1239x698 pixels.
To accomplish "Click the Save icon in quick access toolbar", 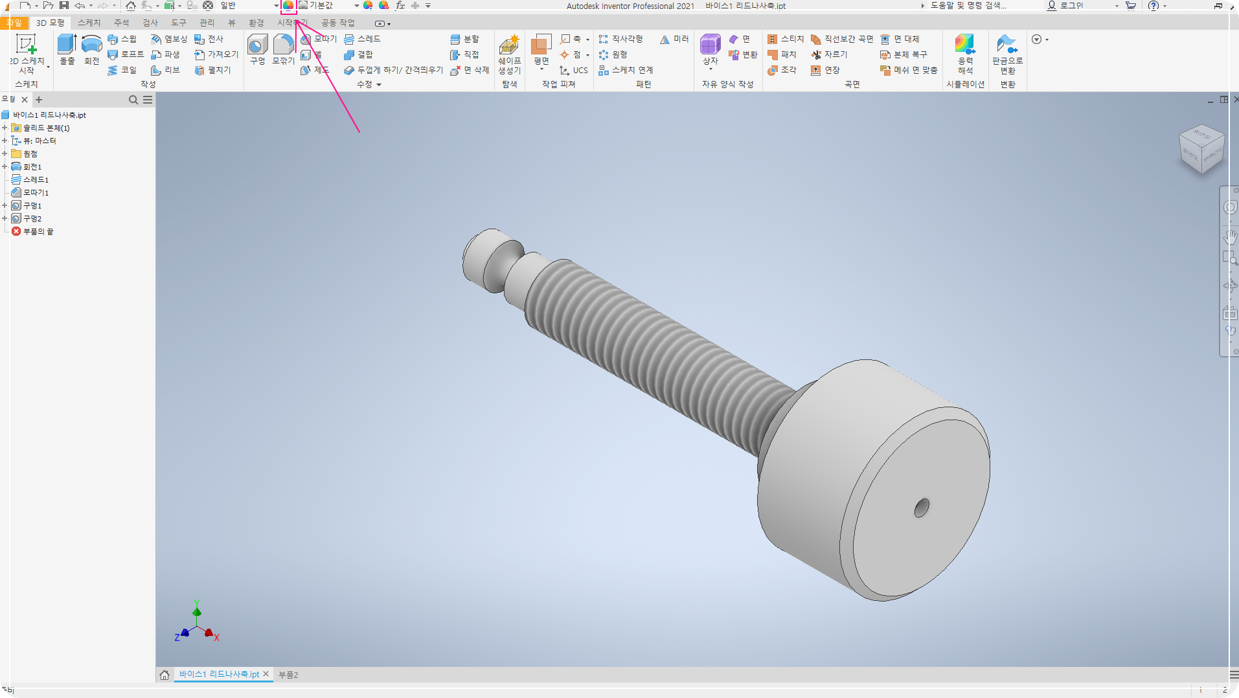I will (x=64, y=5).
